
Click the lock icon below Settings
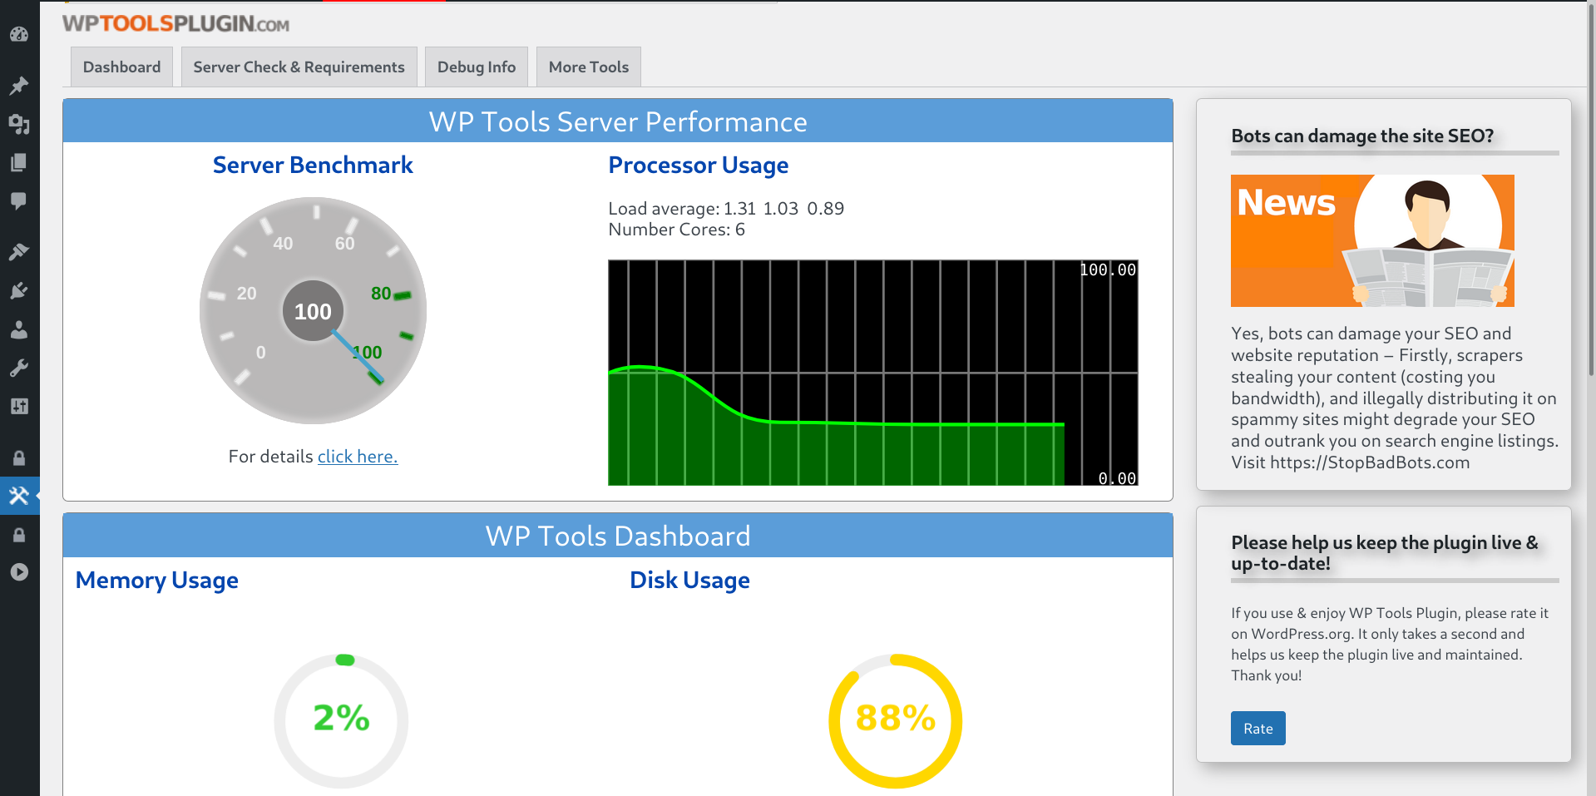point(20,457)
